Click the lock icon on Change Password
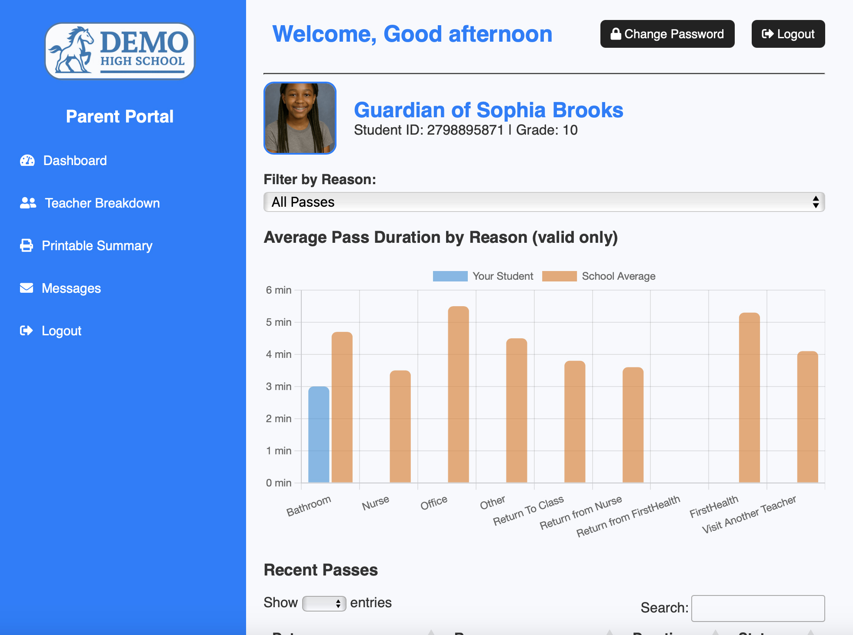 616,33
